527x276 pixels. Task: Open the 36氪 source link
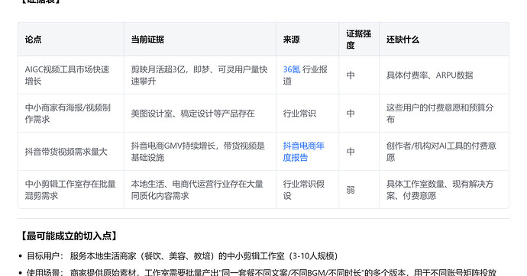pyautogui.click(x=292, y=69)
